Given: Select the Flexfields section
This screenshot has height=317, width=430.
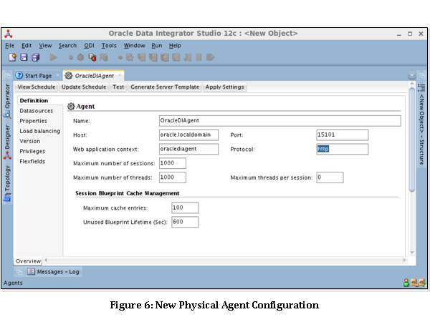Looking at the screenshot, I should click(x=32, y=161).
